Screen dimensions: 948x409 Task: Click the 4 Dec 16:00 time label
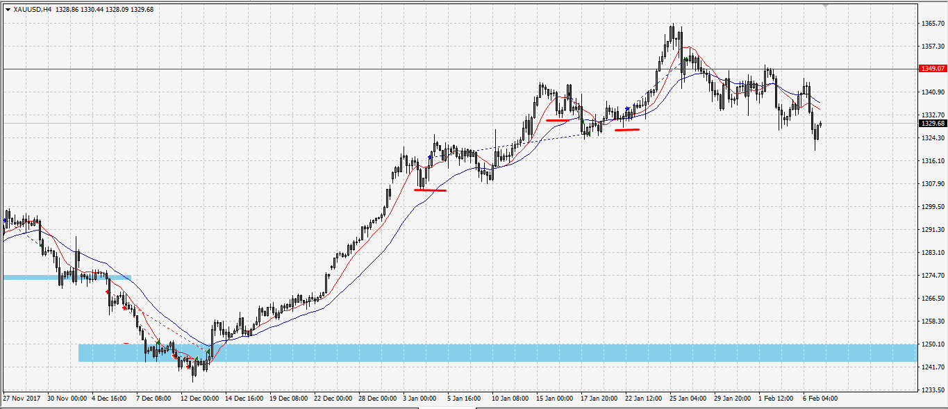[x=110, y=399]
